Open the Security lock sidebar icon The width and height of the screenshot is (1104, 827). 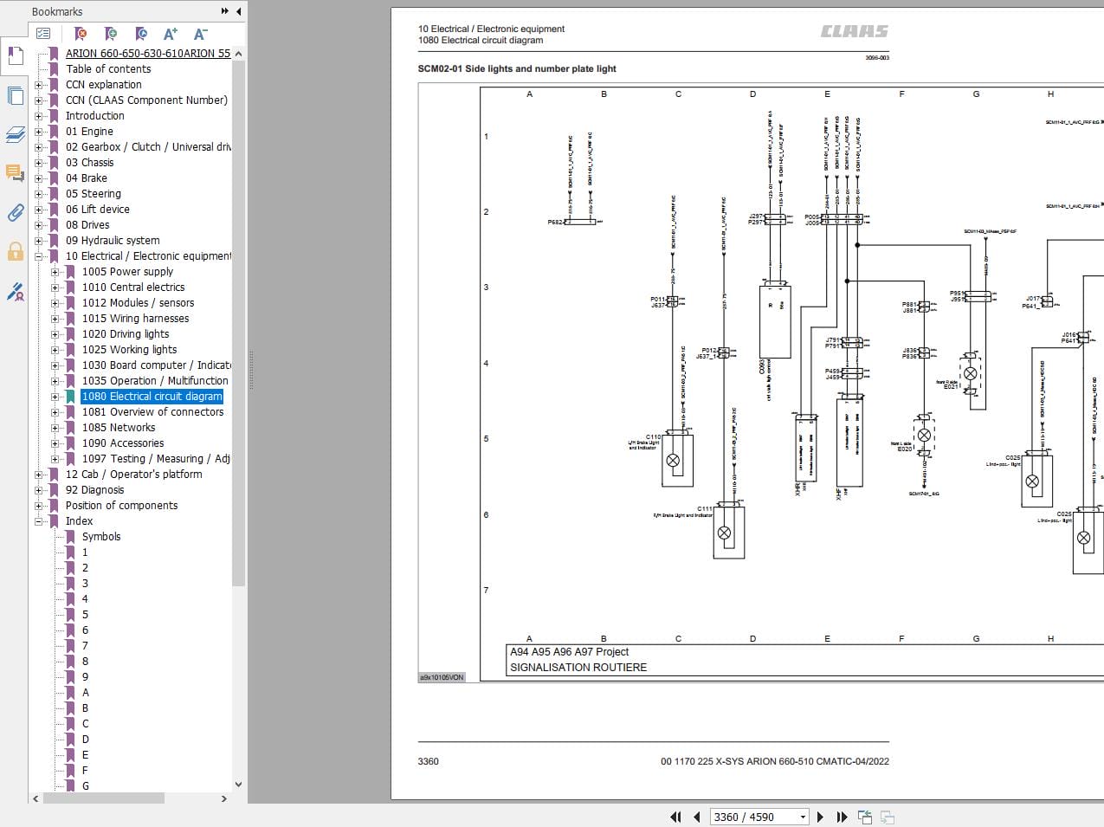tap(15, 252)
